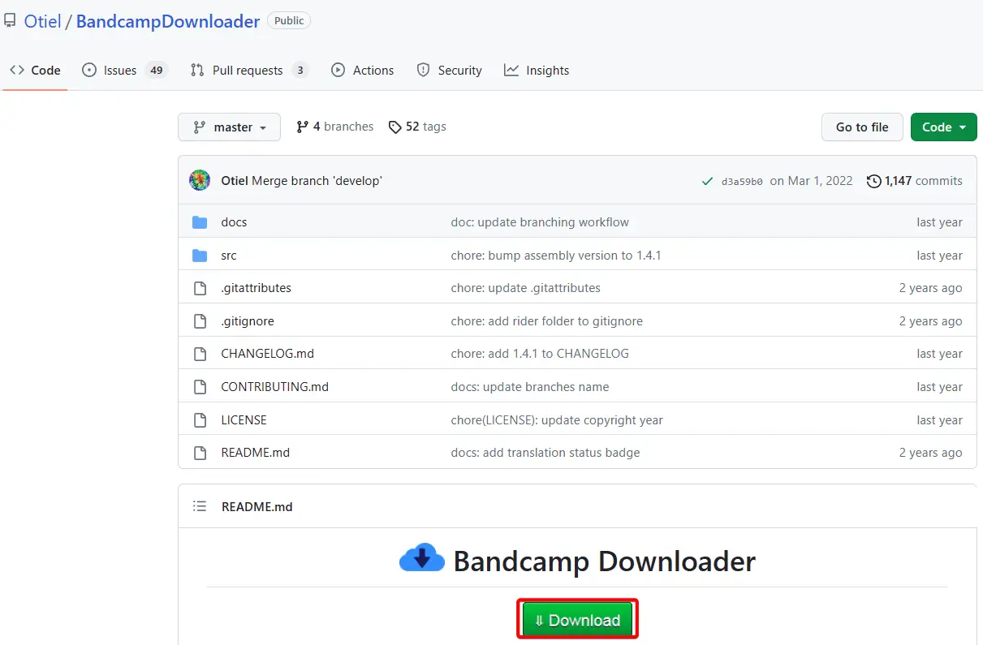Click the 'on Mar 1, 2022' commit date

811,181
